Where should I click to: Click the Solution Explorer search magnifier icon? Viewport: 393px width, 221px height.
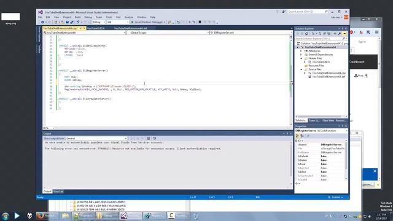coord(344,39)
